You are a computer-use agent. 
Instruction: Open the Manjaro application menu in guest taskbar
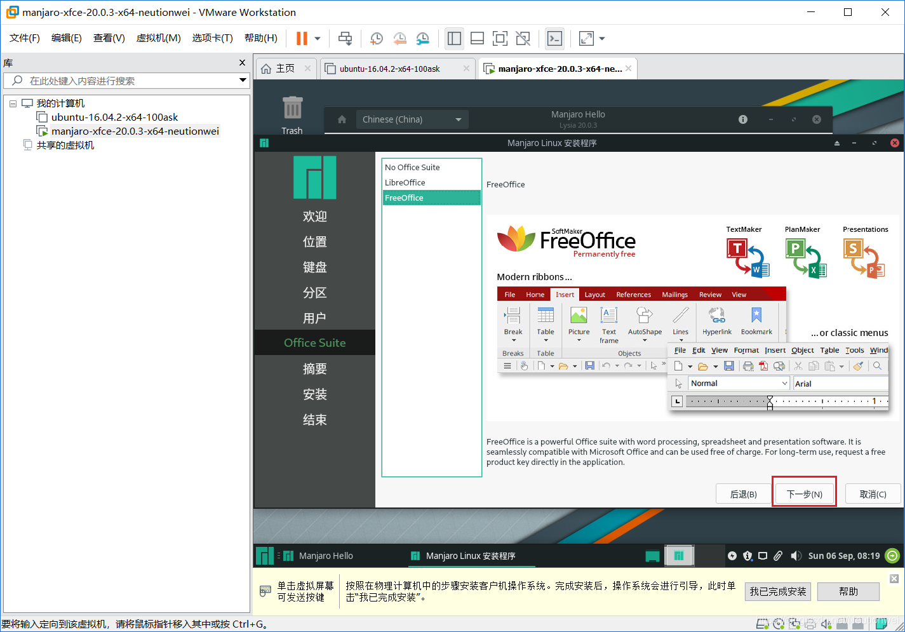(265, 556)
